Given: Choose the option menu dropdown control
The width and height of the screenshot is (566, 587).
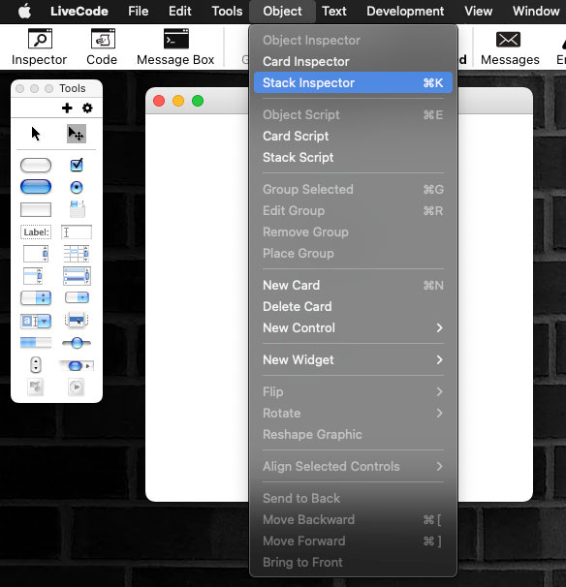Looking at the screenshot, I should 36,298.
